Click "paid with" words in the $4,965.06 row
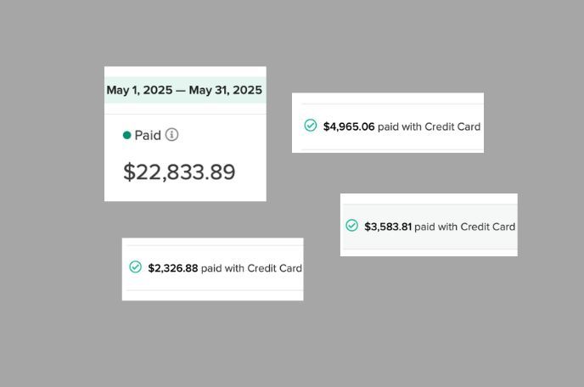 (400, 127)
